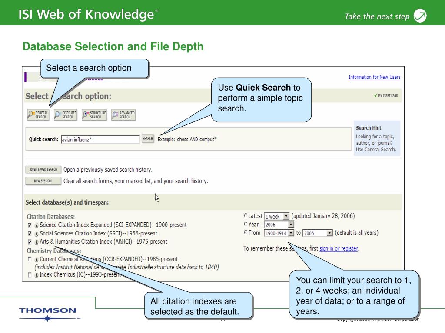Click the (updated January 28, 2006) text
Viewport: 445px width, 333px height.
pos(323,216)
